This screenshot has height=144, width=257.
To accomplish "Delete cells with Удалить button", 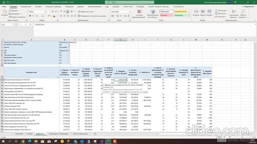I will (x=203, y=13).
